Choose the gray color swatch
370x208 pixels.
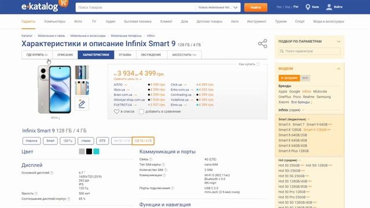click(82, 151)
